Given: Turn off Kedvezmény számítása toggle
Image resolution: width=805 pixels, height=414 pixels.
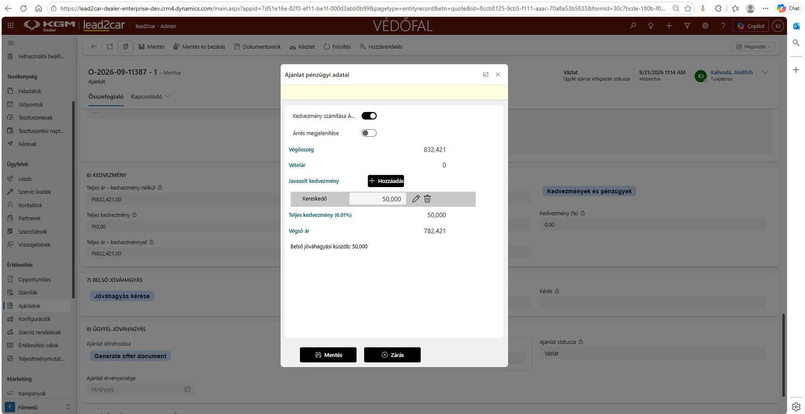Looking at the screenshot, I should [369, 116].
